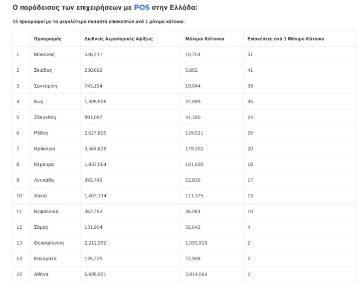The height and width of the screenshot is (290, 359).
Task: Click the Μόνιμοι Κάτοικοι column header
Action: tap(204, 38)
